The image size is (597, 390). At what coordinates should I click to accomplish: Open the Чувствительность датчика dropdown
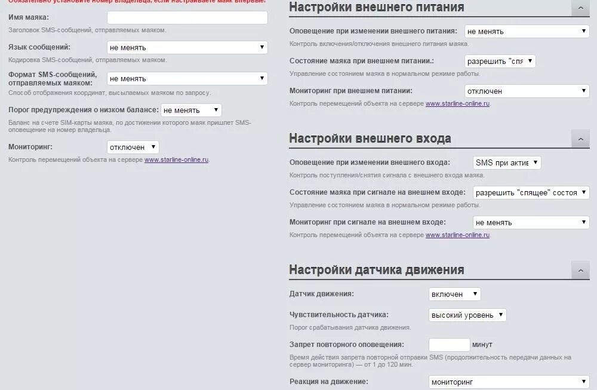467,315
